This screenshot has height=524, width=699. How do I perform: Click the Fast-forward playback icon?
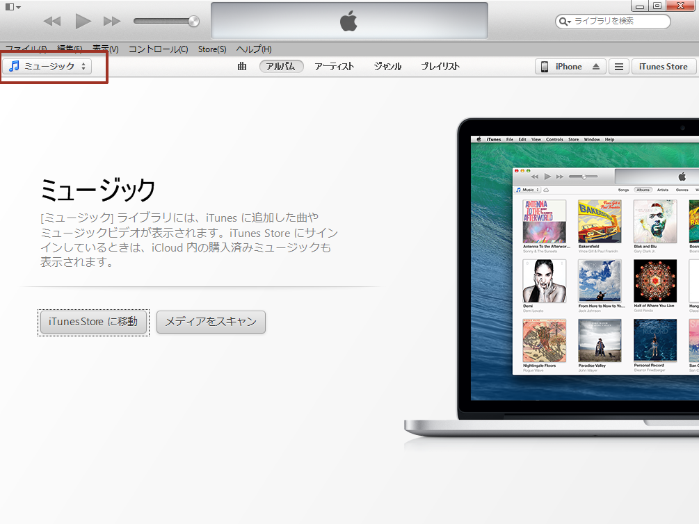click(x=113, y=20)
